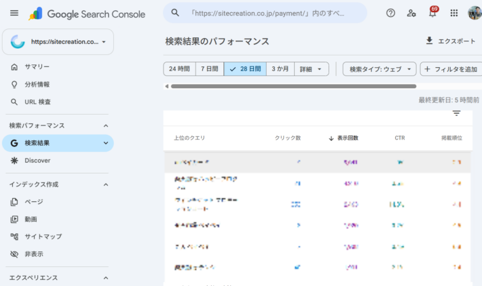Click the URL inspection search field
Image resolution: width=482 pixels, height=286 pixels.
tap(265, 13)
